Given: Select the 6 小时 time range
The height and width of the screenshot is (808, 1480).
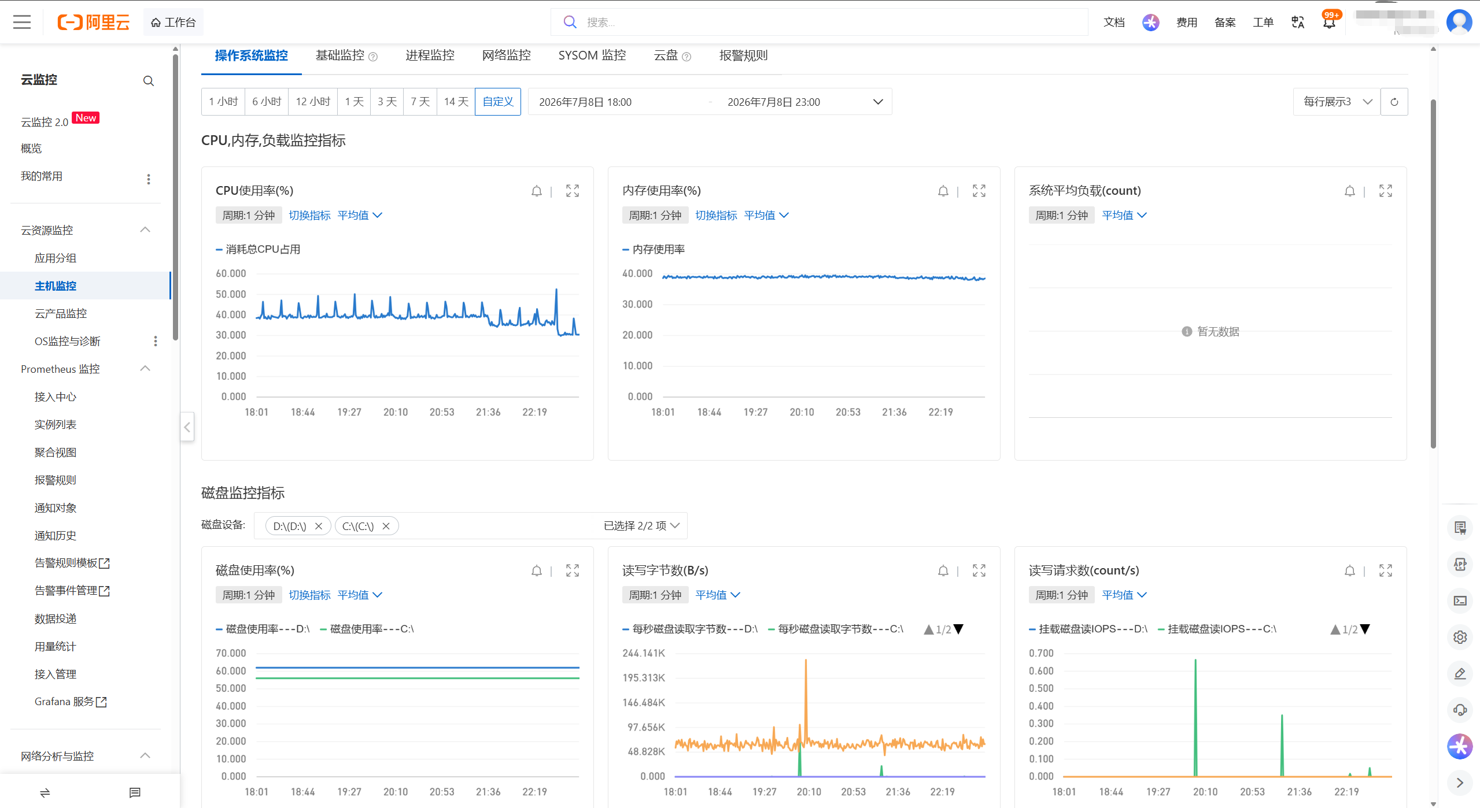Looking at the screenshot, I should [x=267, y=102].
